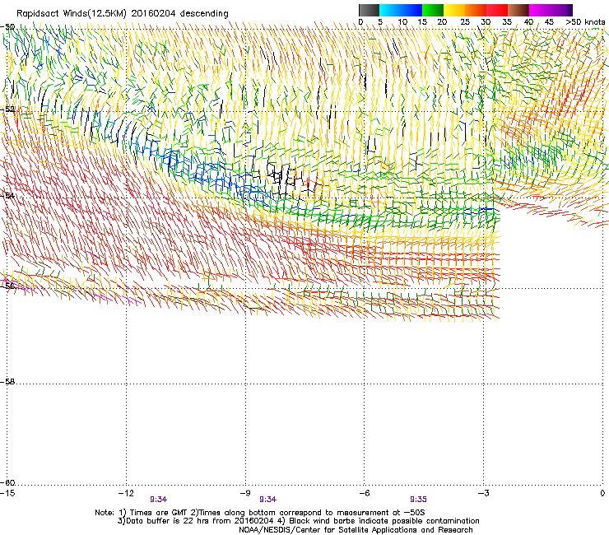Click the orange 25-30 knots legend segment

(476, 10)
